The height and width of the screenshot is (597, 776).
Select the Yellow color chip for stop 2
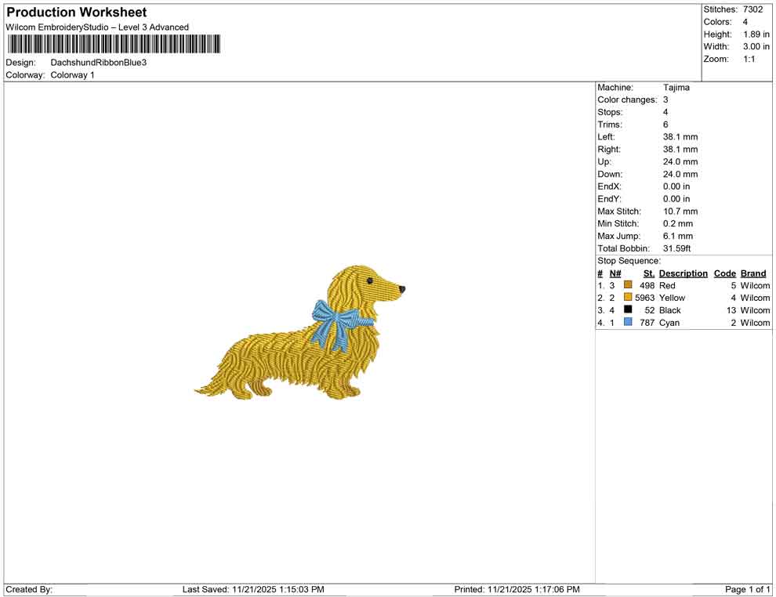click(x=626, y=298)
